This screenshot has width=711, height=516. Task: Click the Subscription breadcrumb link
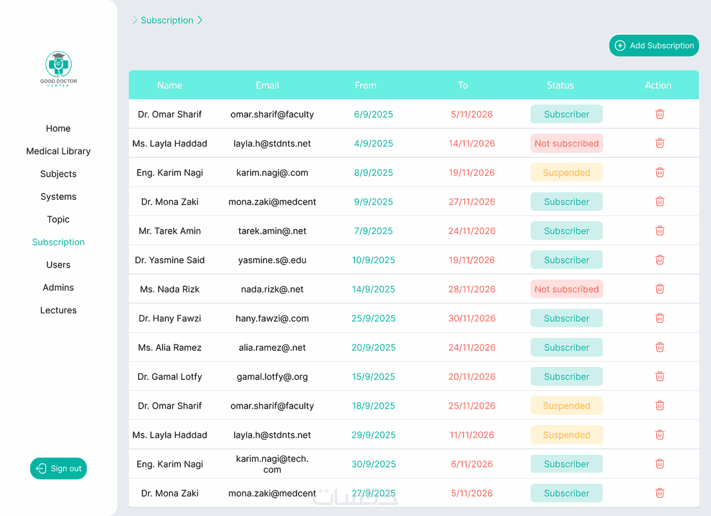click(167, 20)
